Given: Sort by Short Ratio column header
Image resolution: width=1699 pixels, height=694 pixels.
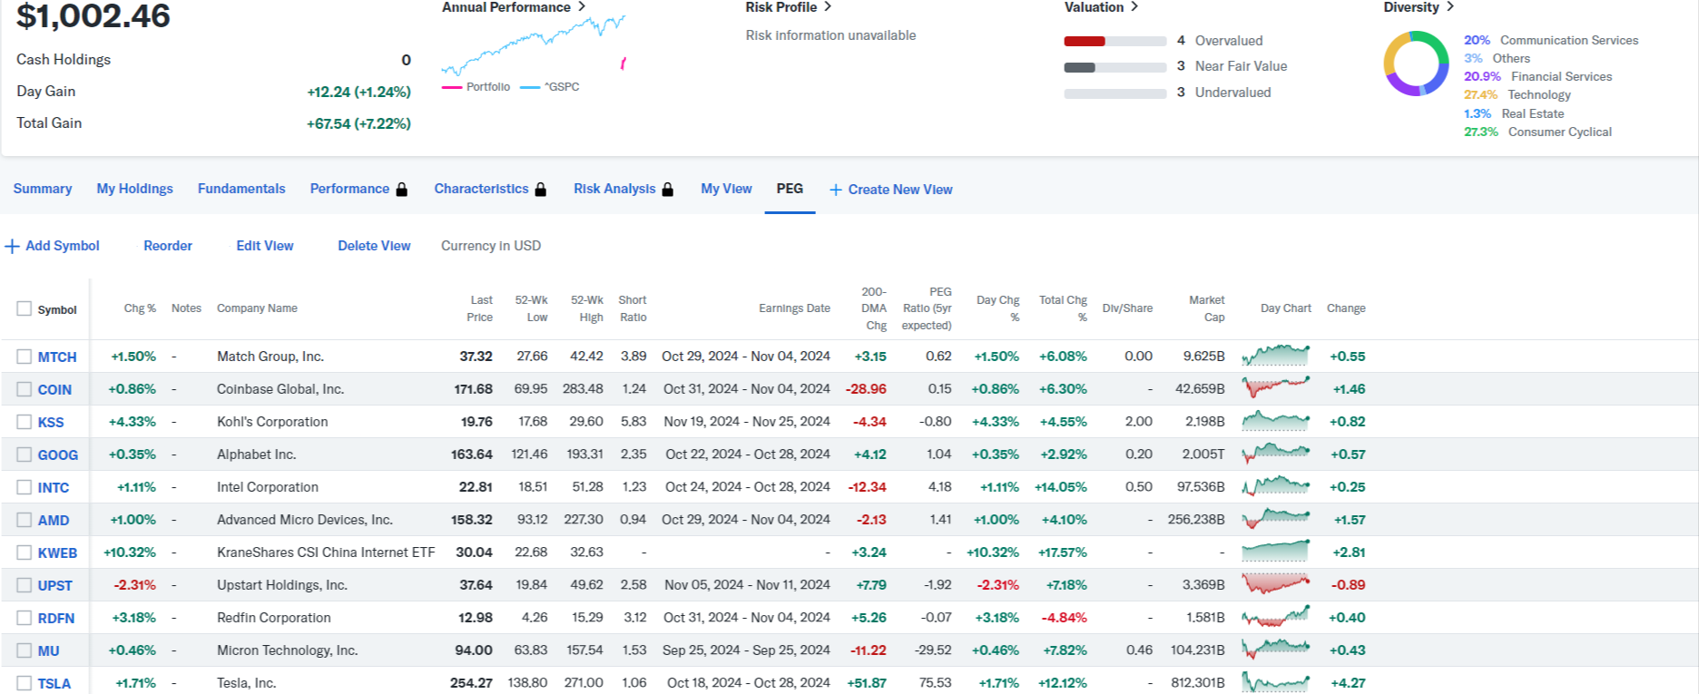Looking at the screenshot, I should 633,308.
